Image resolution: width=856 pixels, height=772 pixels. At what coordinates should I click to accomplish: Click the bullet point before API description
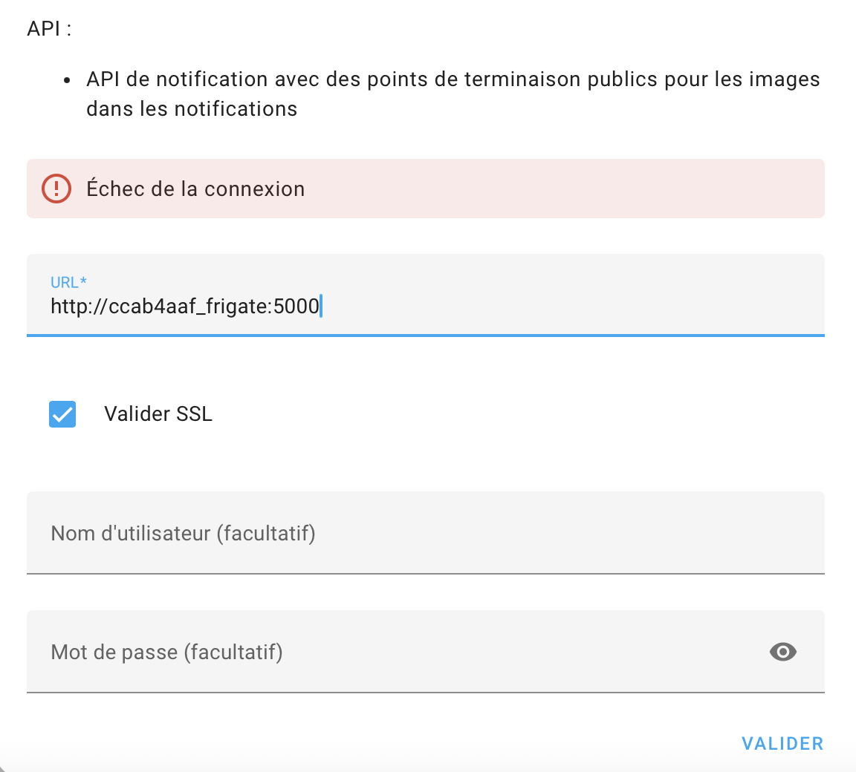tap(68, 80)
